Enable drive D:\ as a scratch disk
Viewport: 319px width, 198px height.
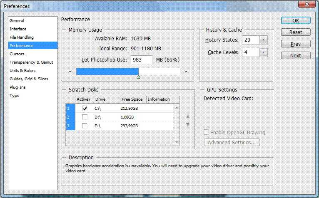point(85,117)
